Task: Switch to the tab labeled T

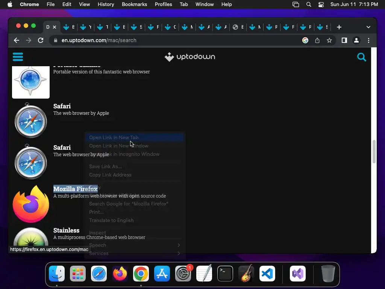Action: point(103,27)
